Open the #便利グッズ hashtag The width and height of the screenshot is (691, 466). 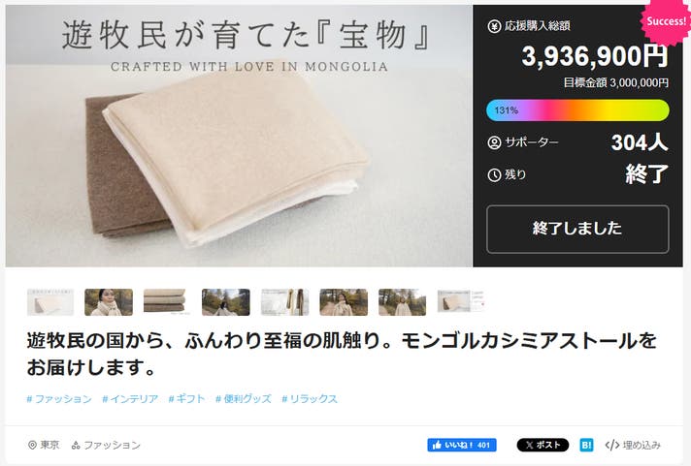coord(244,399)
